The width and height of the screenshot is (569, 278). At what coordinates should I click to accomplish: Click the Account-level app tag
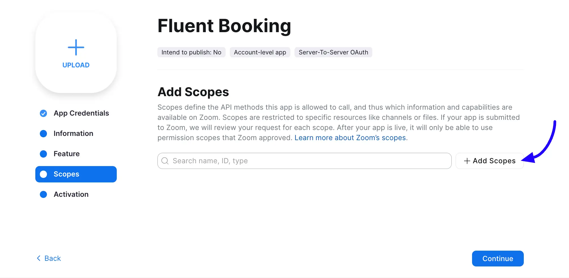click(x=260, y=52)
